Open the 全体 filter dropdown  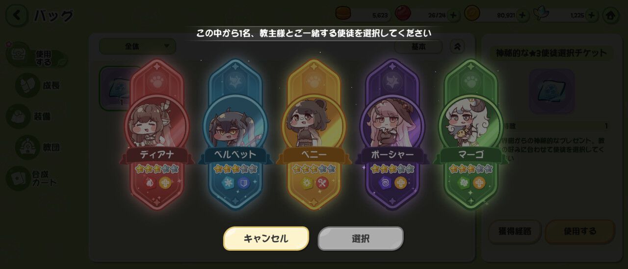(x=138, y=47)
